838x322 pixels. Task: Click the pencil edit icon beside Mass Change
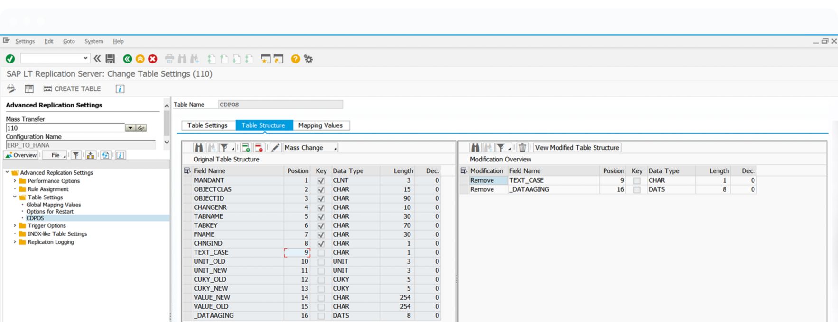(x=276, y=148)
